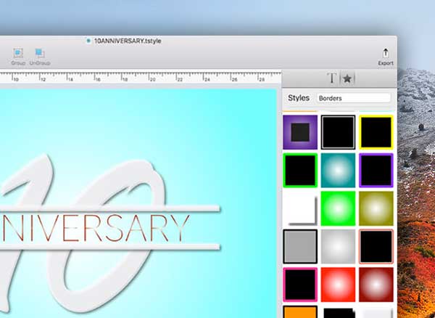Open the star Styles tab
435x318 pixels.
click(347, 78)
